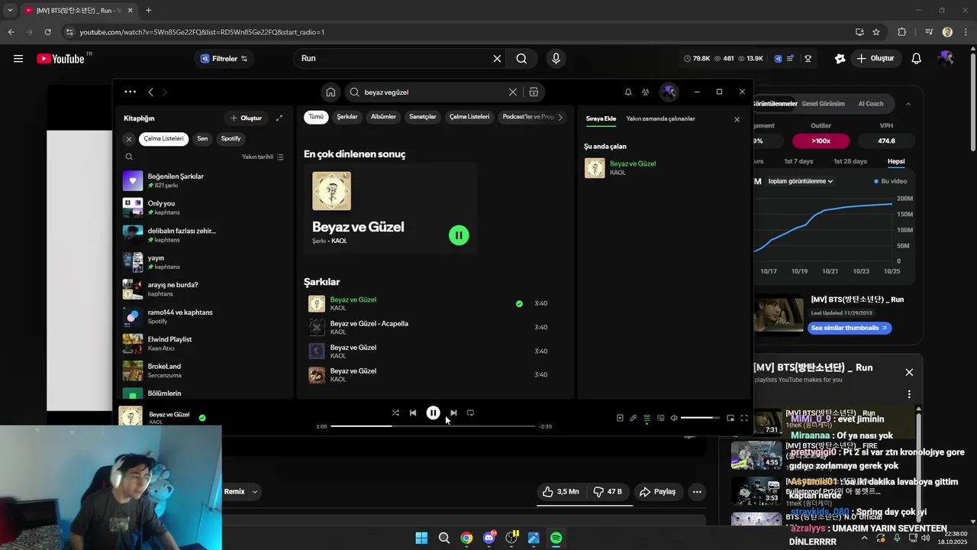Open Now Playing view icon
977x550 pixels.
[620, 418]
